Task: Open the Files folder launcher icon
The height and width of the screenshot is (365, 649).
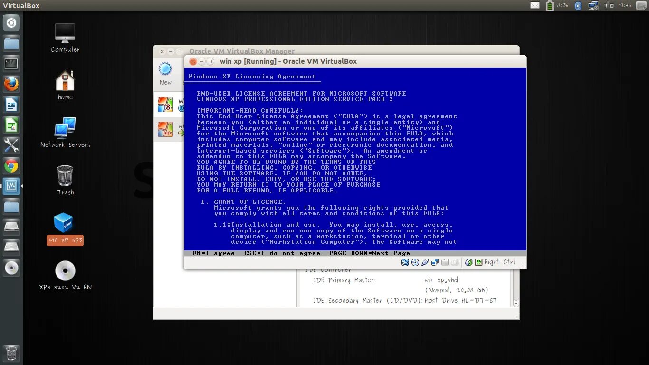Action: coord(11,43)
